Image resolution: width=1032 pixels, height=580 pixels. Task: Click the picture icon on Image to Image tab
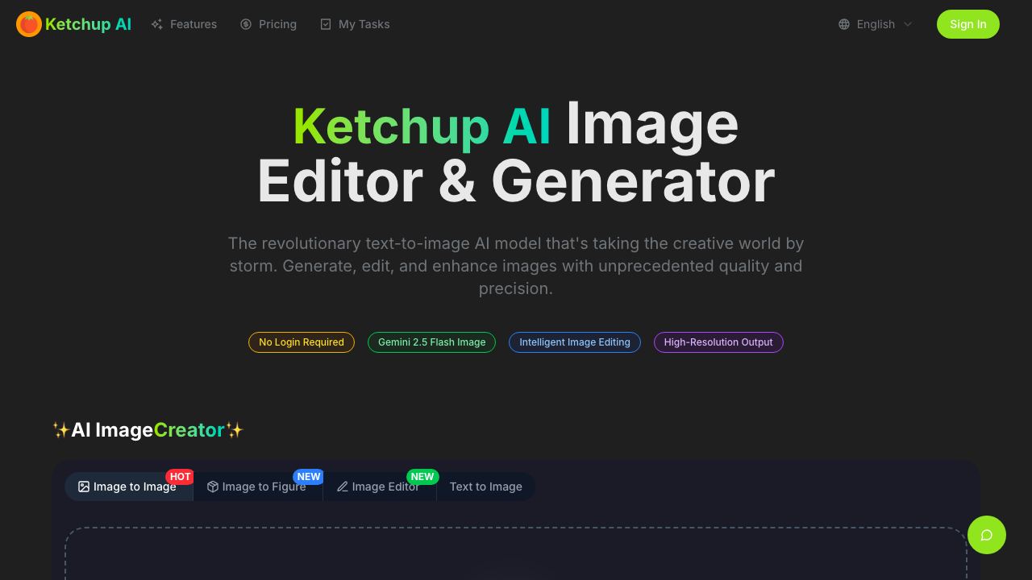pos(84,487)
